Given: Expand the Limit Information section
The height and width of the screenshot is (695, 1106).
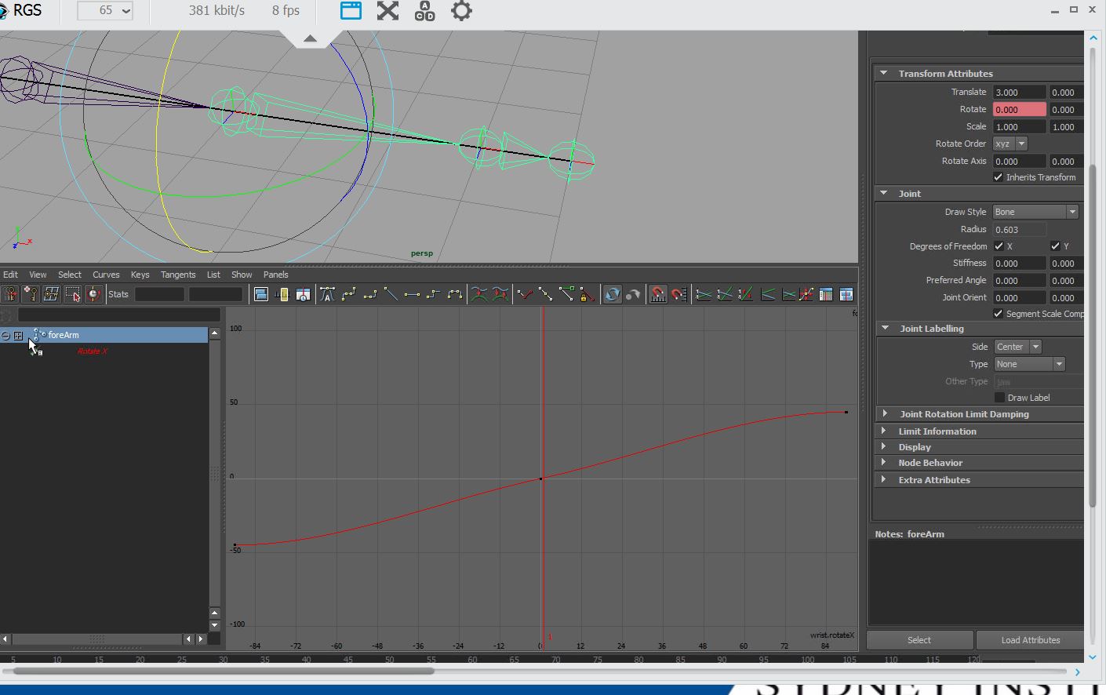Looking at the screenshot, I should [937, 431].
